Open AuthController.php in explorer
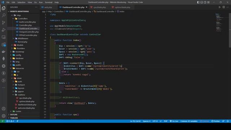The image size is (231, 130). click(x=27, y=22)
